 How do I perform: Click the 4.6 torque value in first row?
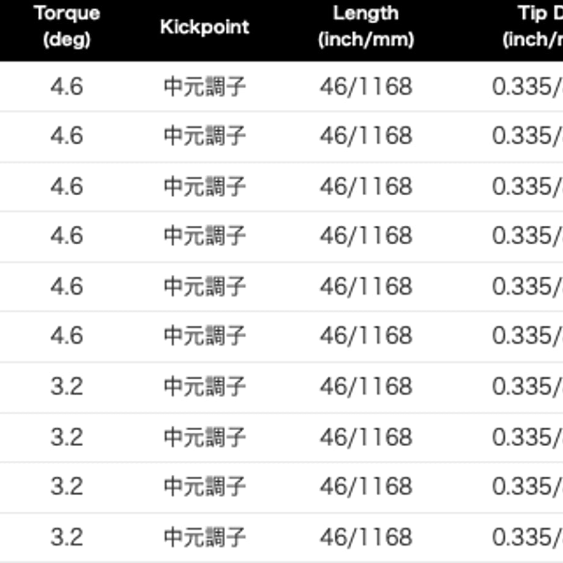pos(67,86)
